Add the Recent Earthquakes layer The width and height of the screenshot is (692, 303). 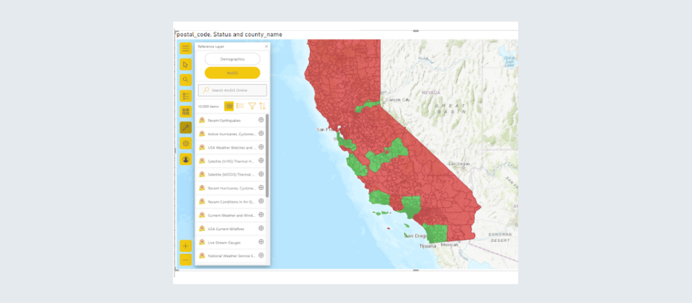click(261, 120)
